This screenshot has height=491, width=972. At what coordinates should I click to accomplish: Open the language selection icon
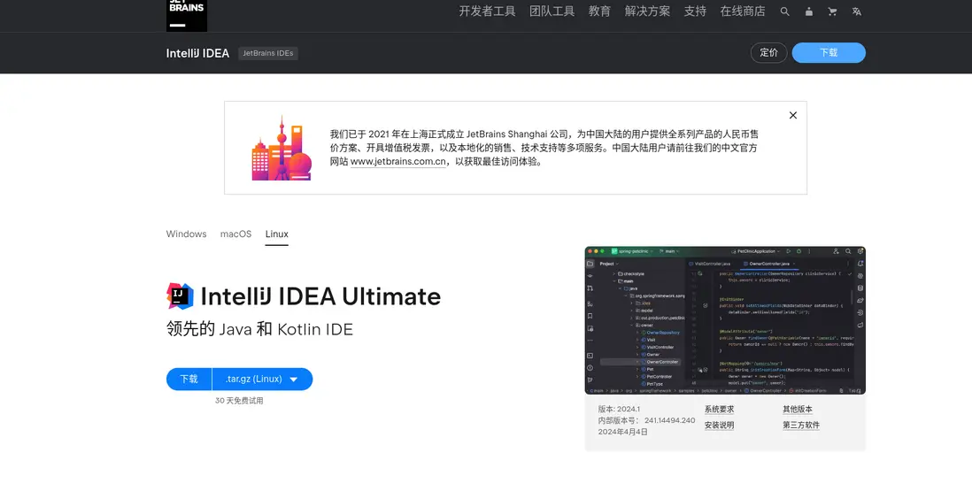point(857,12)
